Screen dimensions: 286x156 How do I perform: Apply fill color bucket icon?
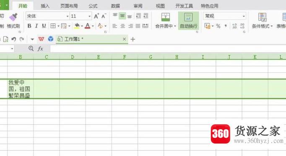click(x=77, y=26)
